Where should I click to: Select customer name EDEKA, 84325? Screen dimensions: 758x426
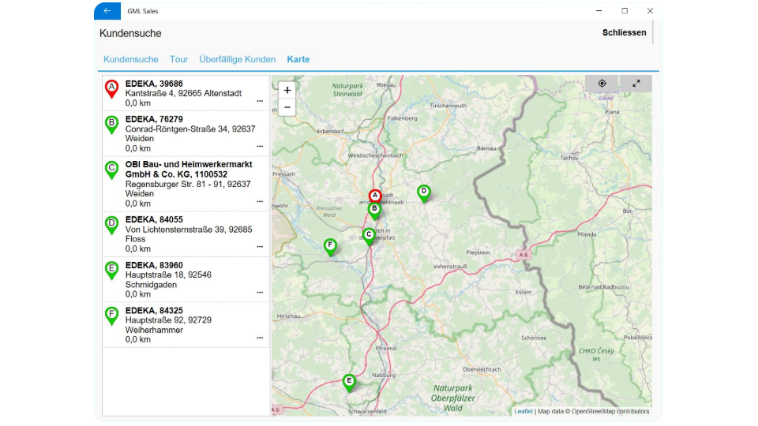pyautogui.click(x=154, y=311)
